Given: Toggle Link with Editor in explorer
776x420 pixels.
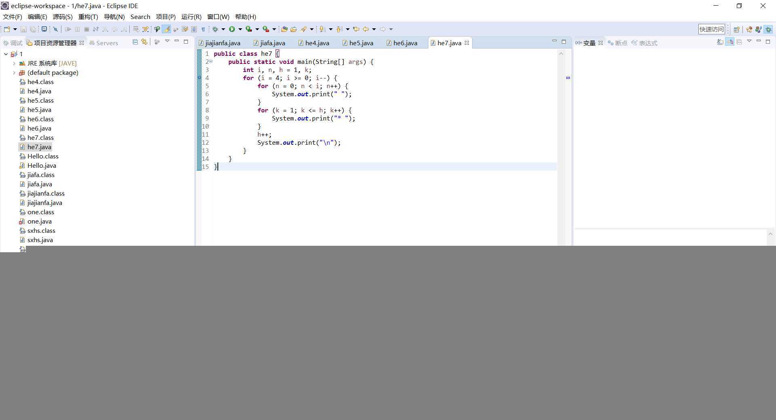Looking at the screenshot, I should coord(144,42).
